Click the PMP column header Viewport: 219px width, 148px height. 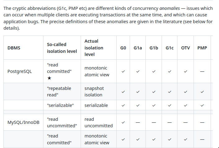click(x=202, y=48)
